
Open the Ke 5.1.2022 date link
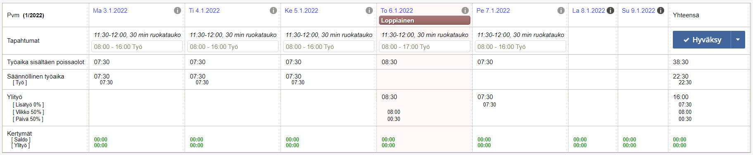301,11
